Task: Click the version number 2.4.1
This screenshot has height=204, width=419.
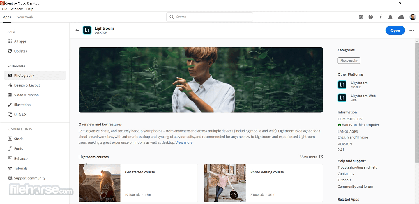Action: click(x=341, y=150)
